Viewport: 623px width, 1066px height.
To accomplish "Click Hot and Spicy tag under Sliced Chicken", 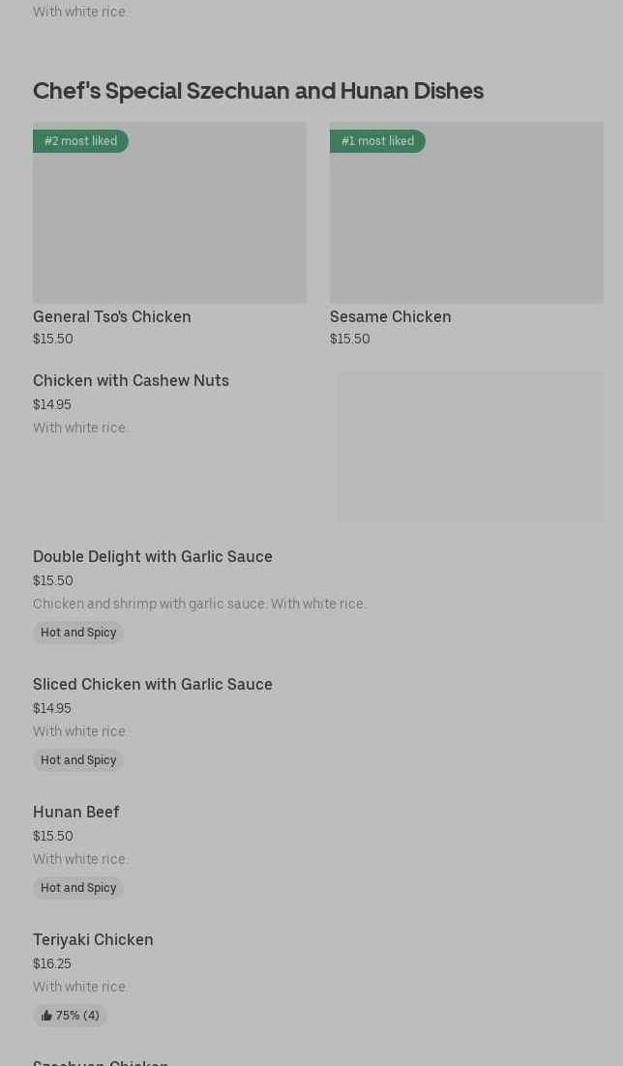I will coord(78,760).
